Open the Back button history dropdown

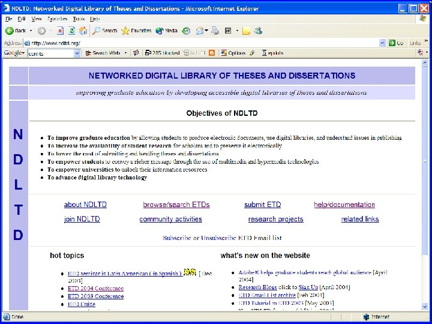(x=31, y=31)
